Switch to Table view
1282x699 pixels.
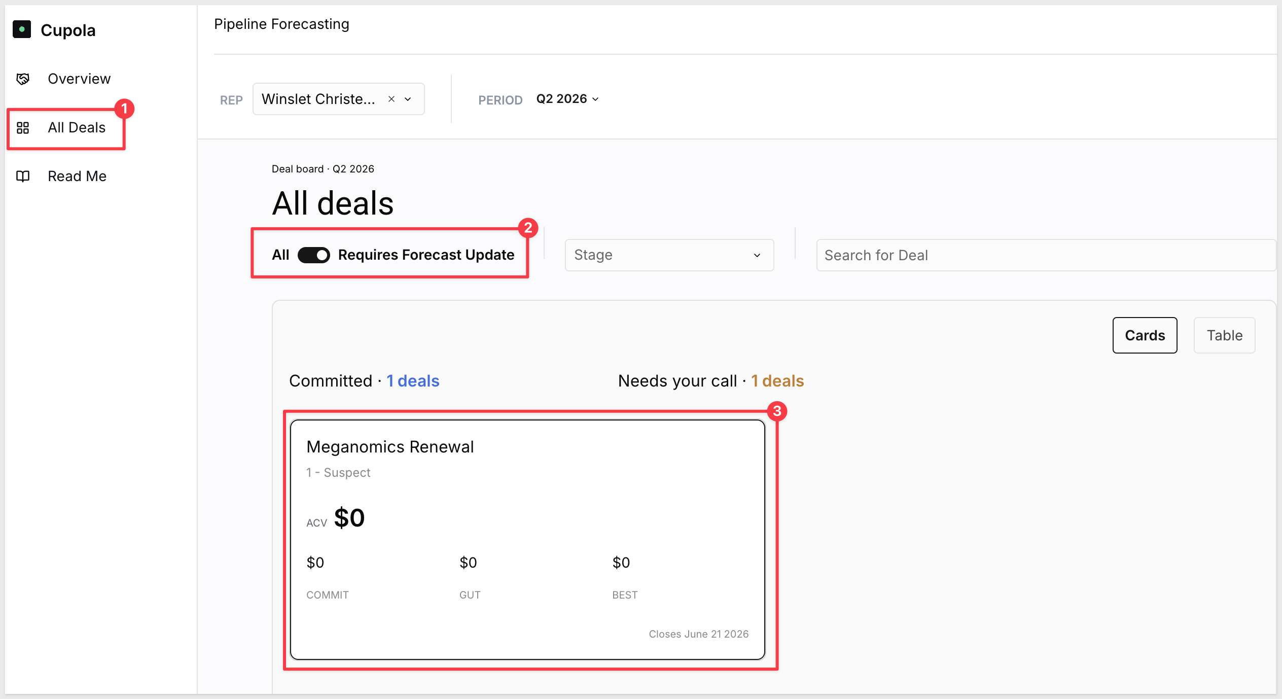[x=1225, y=335]
